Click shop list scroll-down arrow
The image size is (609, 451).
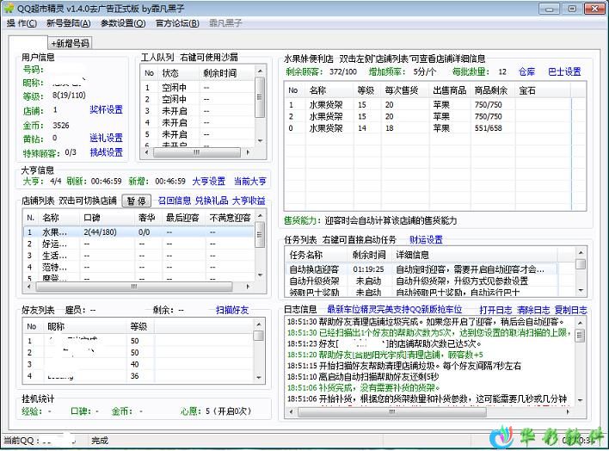pos(261,275)
